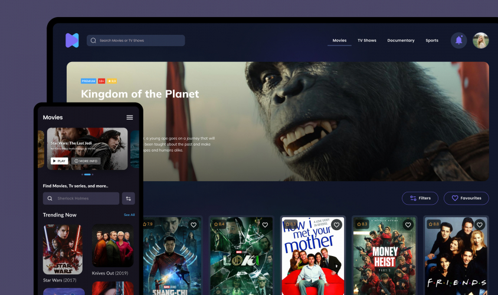Click the search icon in the mobile search field
498x295 pixels.
tap(50, 198)
